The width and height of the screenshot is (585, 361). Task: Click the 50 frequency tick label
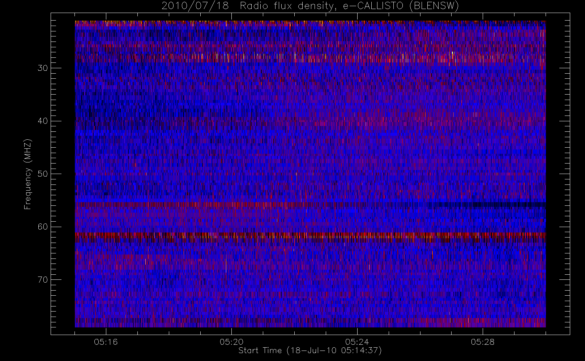pos(43,174)
